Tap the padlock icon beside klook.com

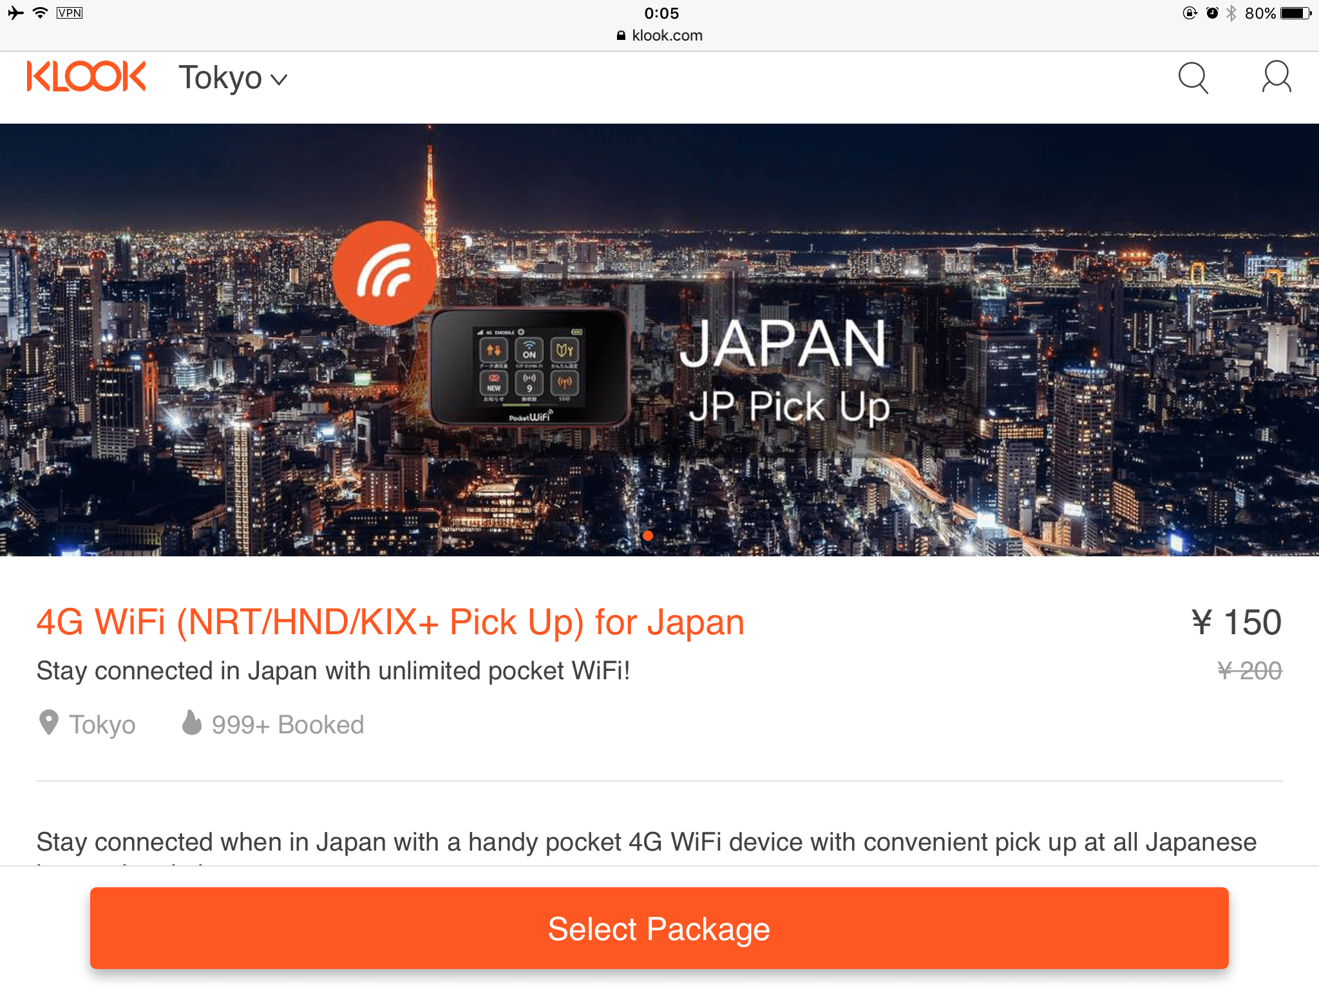pos(621,35)
